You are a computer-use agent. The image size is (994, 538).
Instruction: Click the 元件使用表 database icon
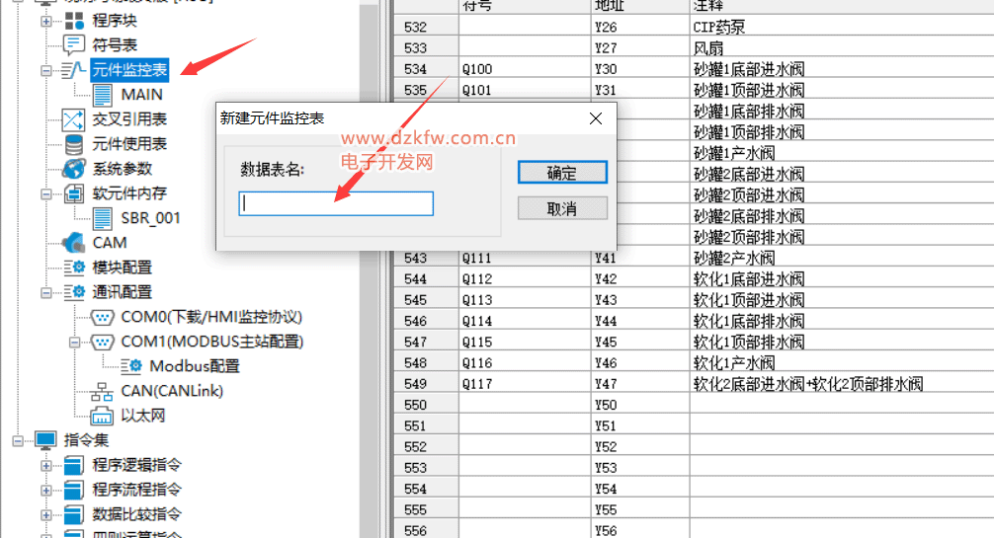coord(74,144)
